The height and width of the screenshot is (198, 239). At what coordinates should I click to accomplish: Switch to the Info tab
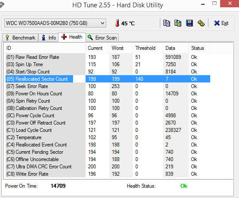pyautogui.click(x=48, y=38)
